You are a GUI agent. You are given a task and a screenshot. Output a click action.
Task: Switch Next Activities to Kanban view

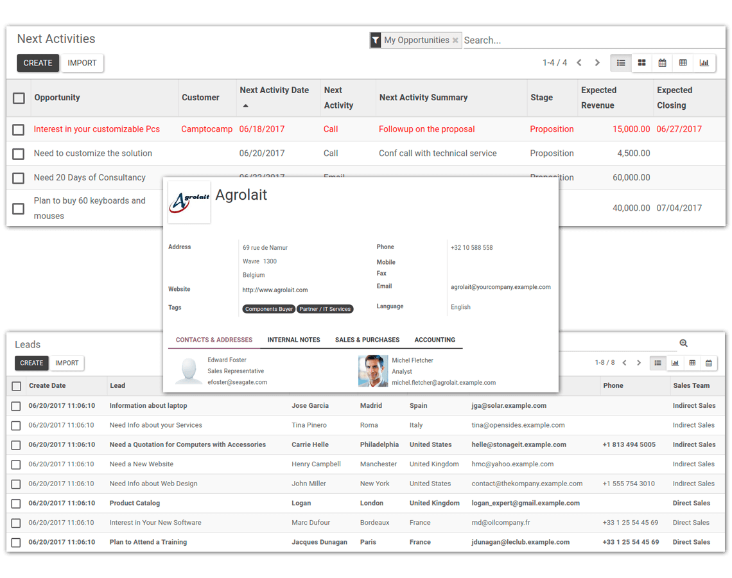tap(641, 62)
